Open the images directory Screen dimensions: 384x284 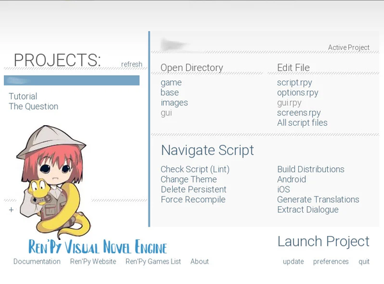tap(174, 103)
